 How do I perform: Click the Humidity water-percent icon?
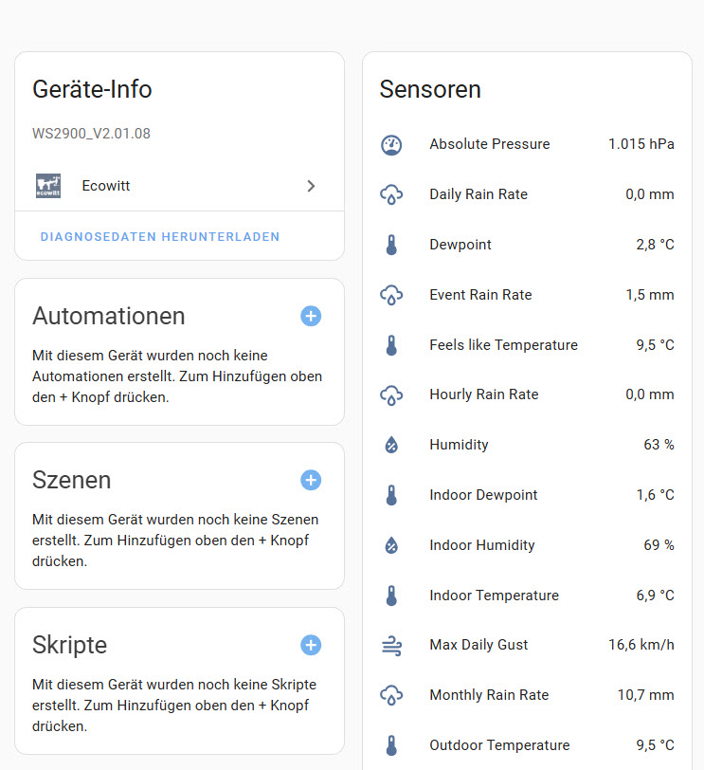pyautogui.click(x=391, y=445)
